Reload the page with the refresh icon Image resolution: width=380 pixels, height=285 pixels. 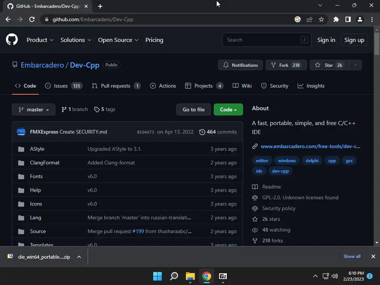(32, 19)
